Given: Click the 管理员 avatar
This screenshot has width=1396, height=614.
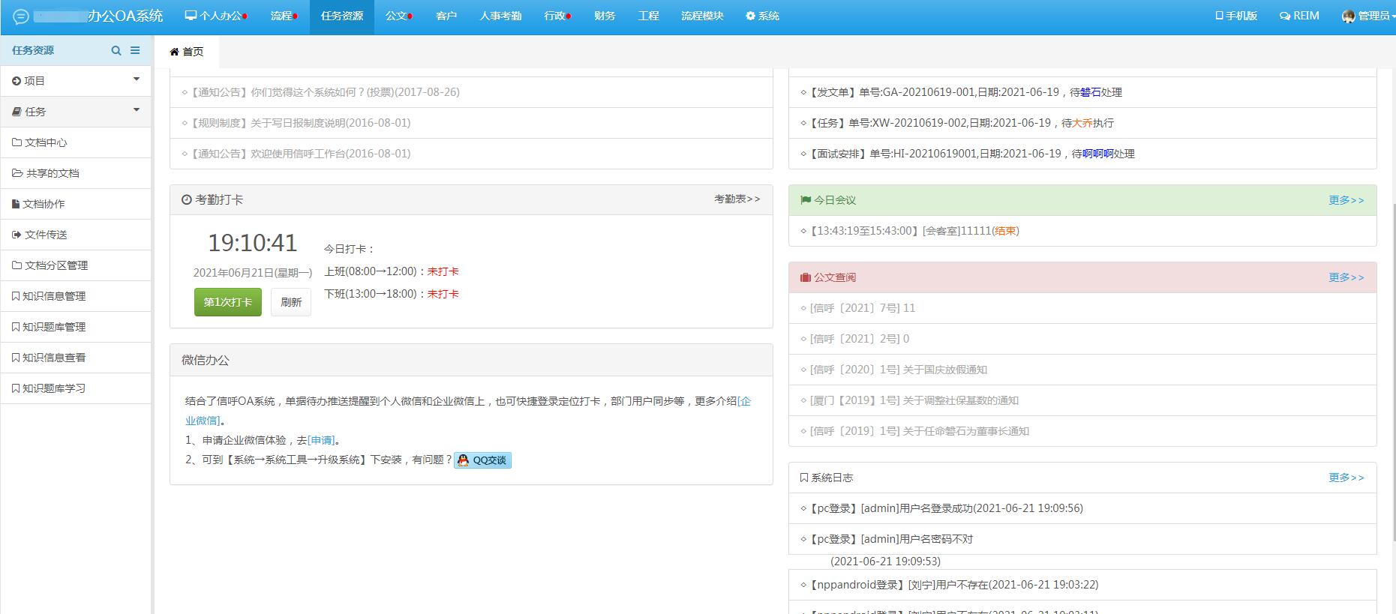Looking at the screenshot, I should point(1349,16).
